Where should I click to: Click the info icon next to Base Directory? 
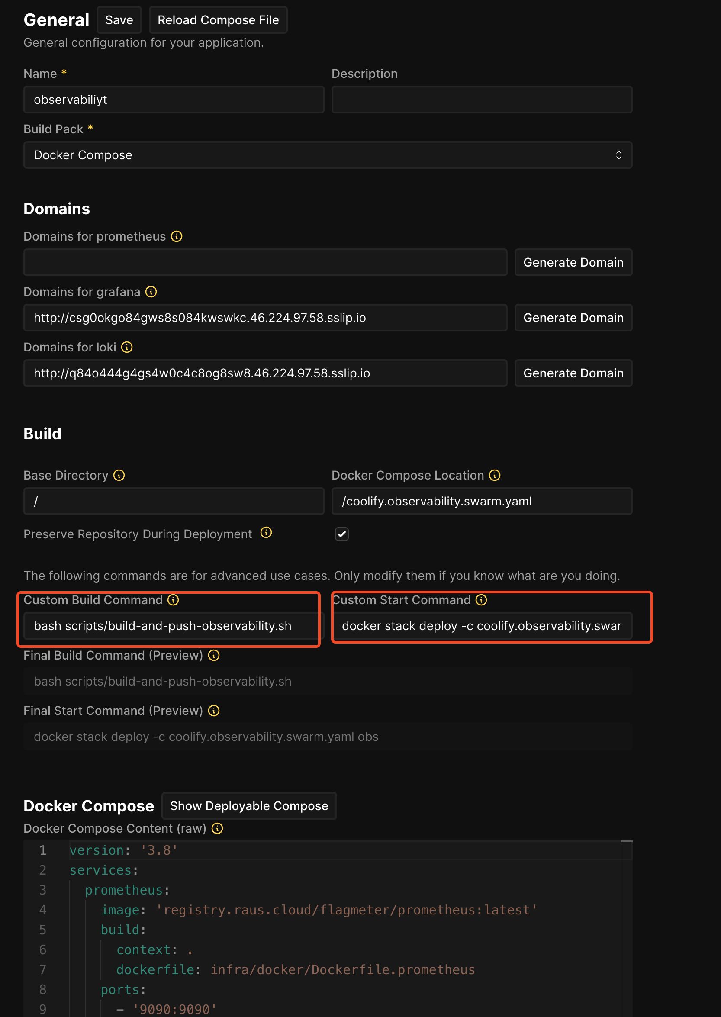click(119, 475)
